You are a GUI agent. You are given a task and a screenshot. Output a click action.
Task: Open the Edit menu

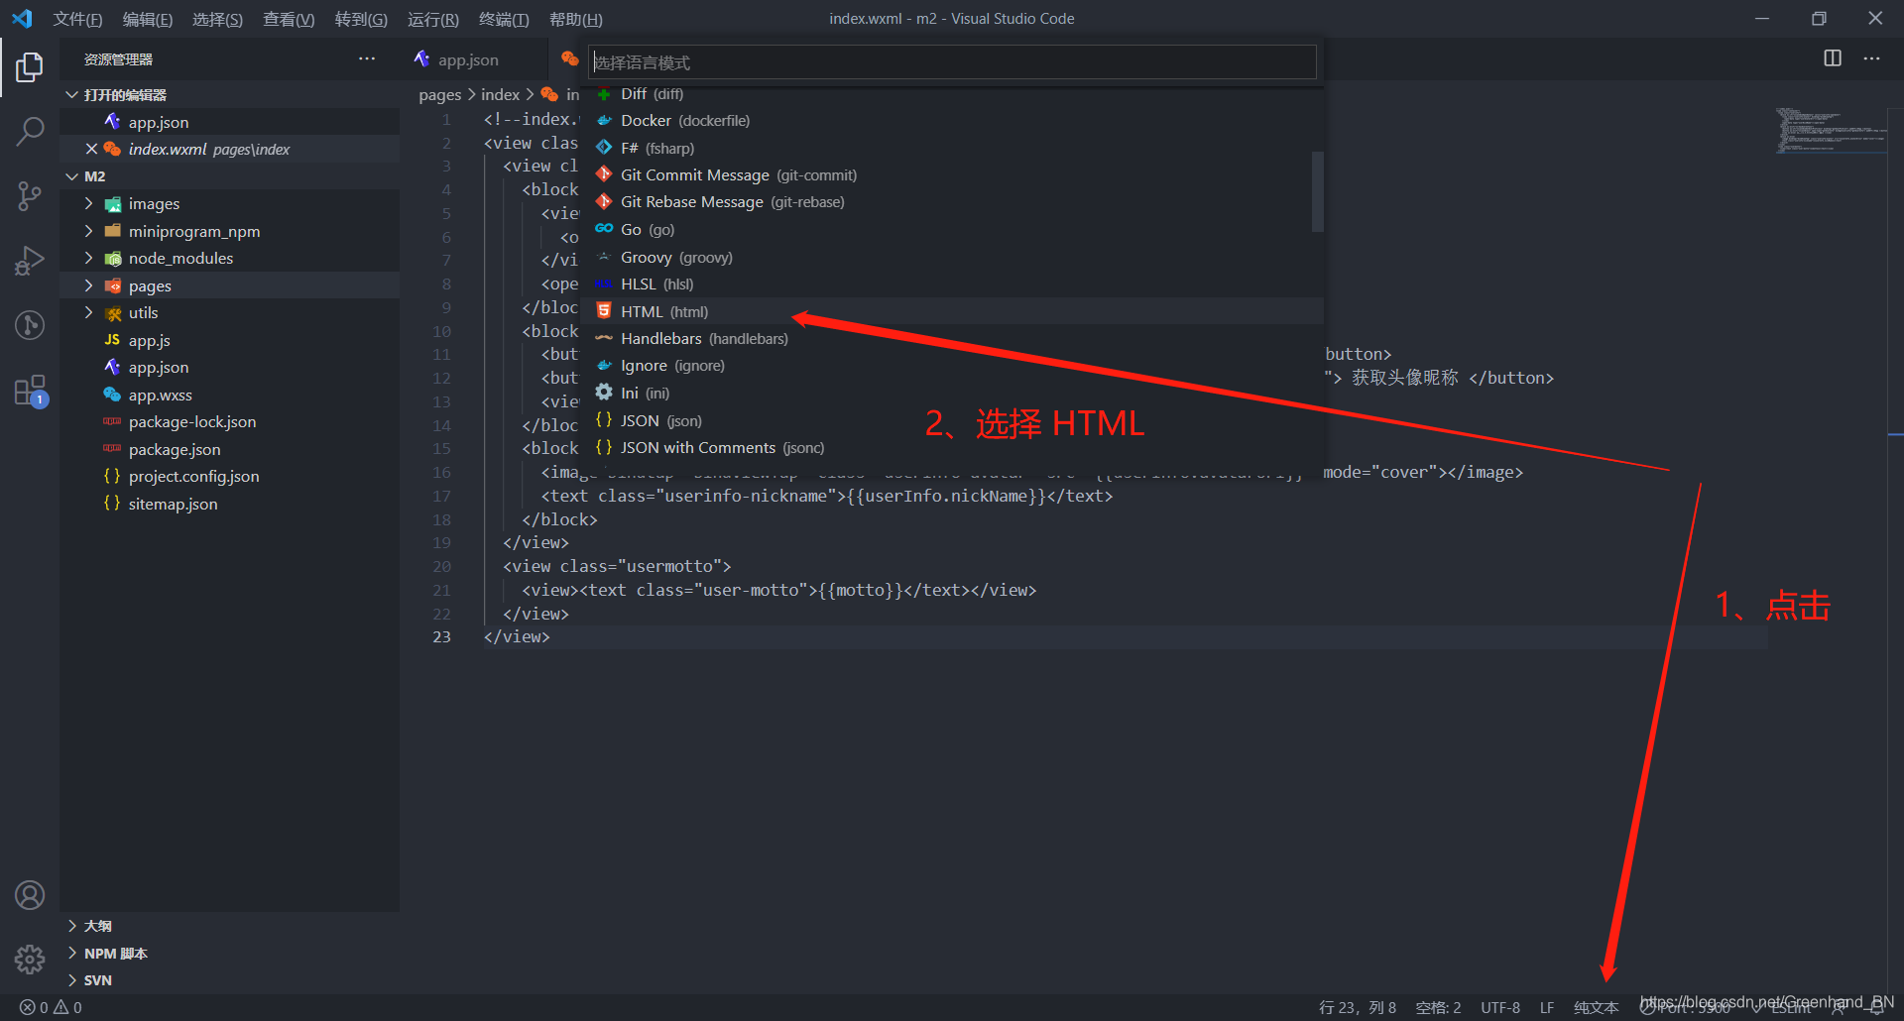coord(147,19)
